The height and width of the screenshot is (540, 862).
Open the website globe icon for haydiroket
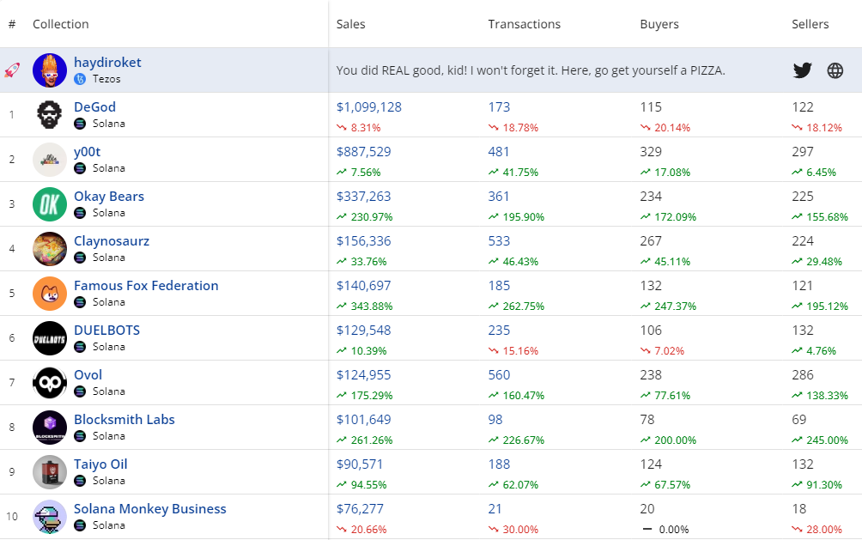click(x=835, y=70)
